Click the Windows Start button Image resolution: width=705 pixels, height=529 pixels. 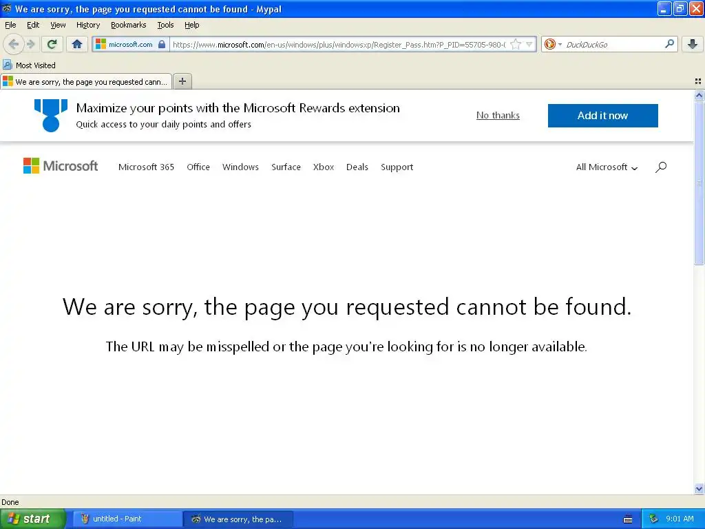coord(32,519)
